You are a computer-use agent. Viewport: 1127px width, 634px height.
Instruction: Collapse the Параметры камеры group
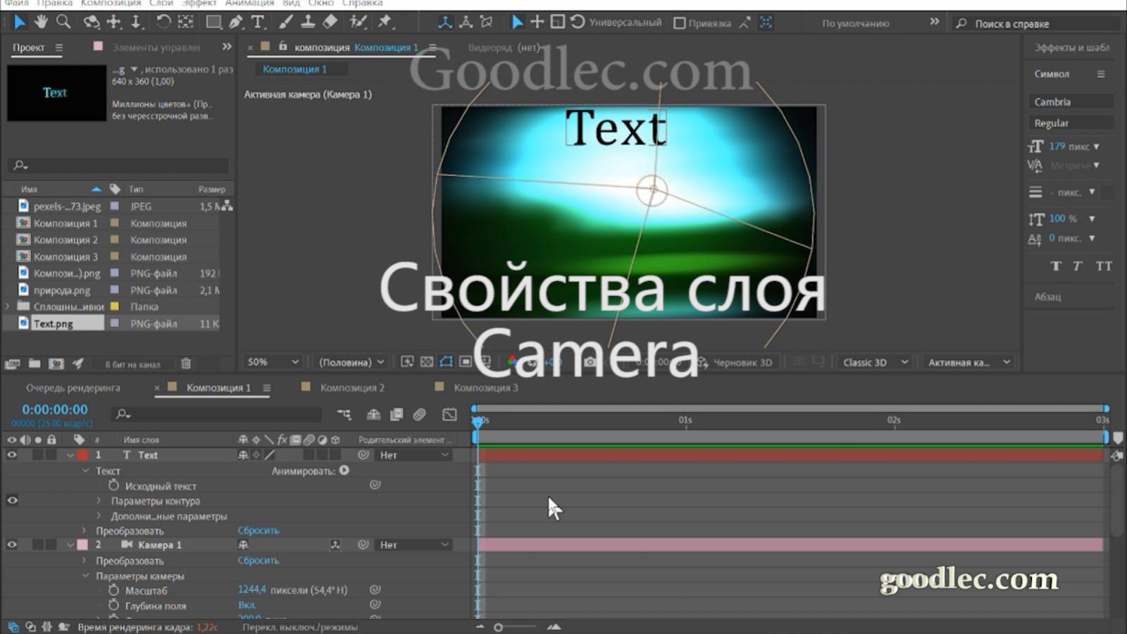pos(85,576)
